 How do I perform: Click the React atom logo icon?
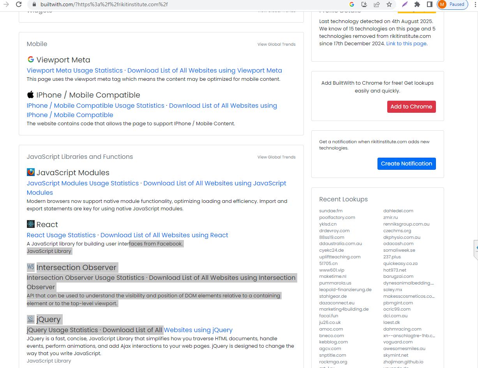pos(31,224)
